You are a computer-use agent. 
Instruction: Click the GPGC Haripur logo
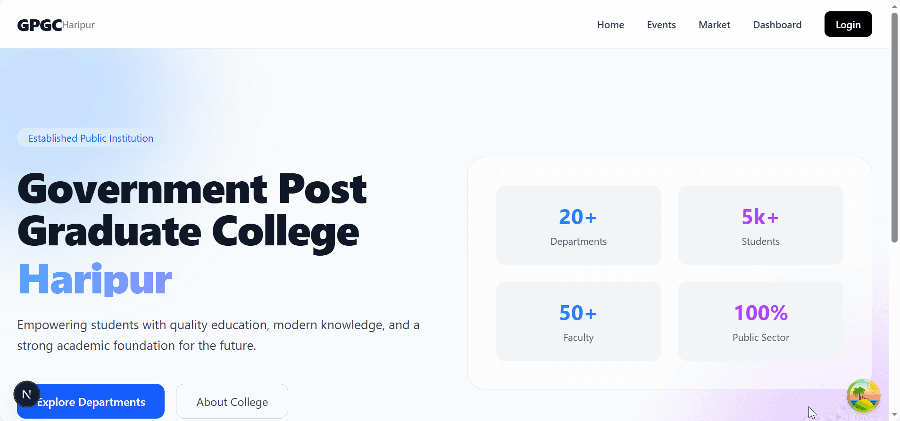tap(55, 24)
